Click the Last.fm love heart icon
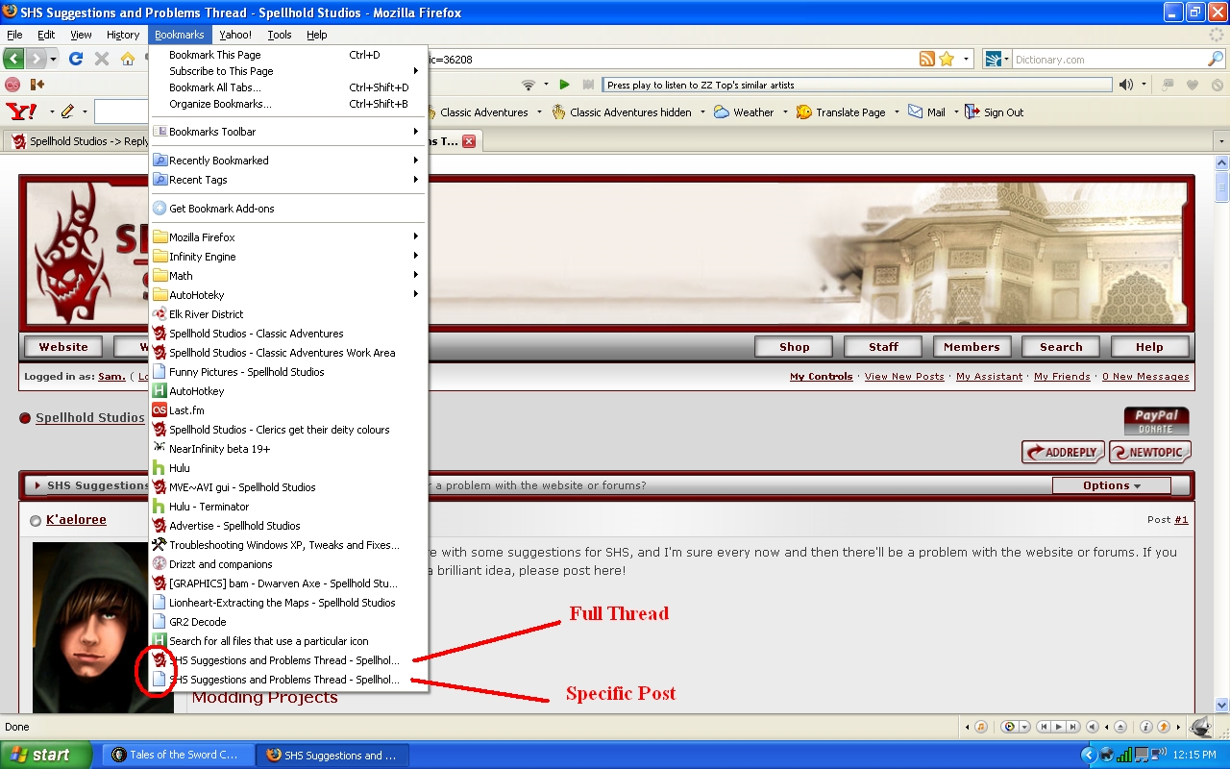This screenshot has width=1230, height=769. pyautogui.click(x=1193, y=85)
